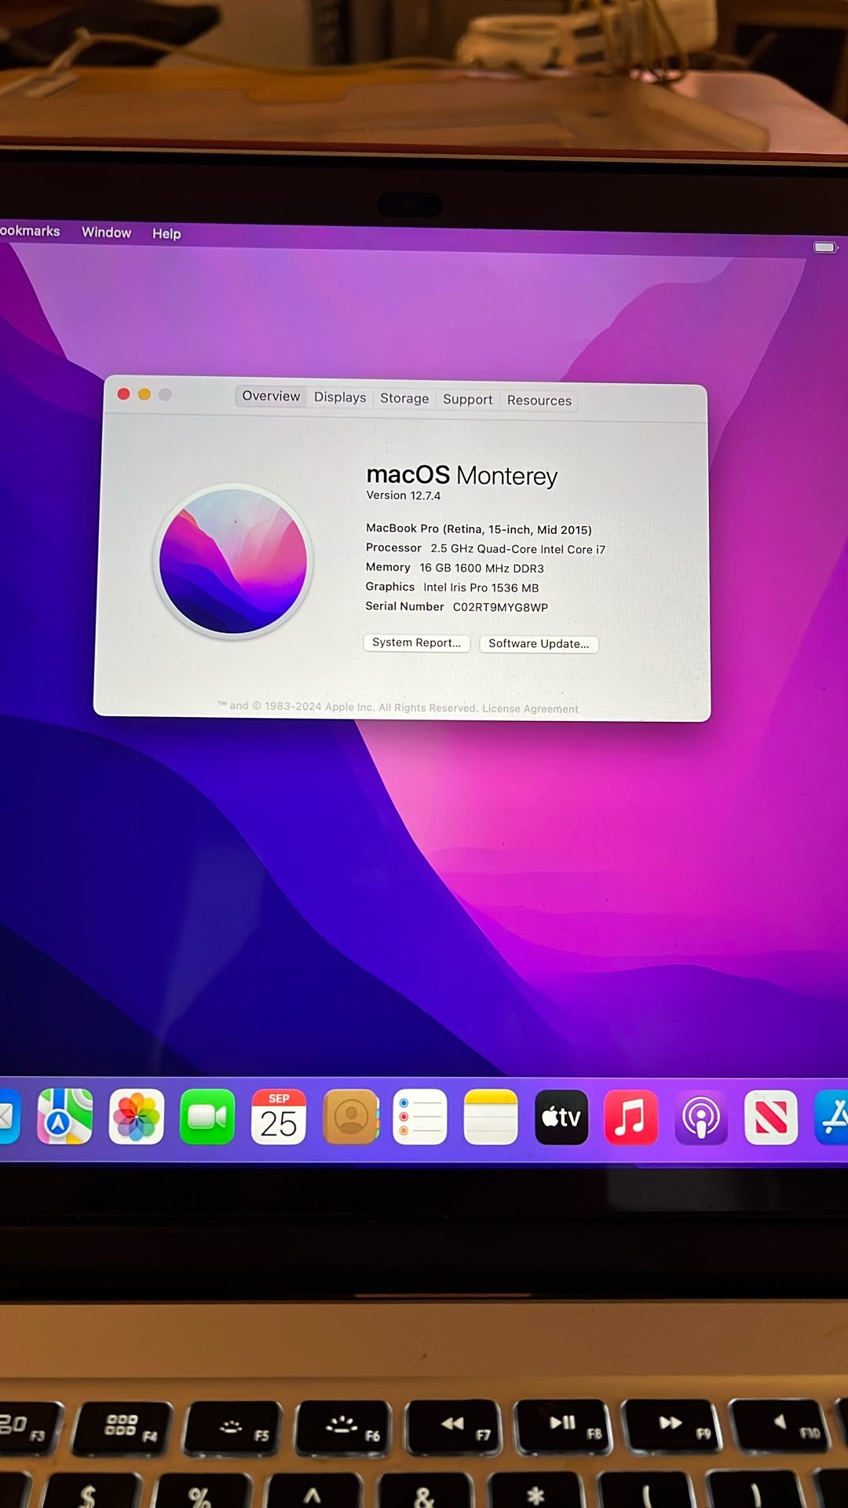848x1508 pixels.
Task: Click the System Report button
Action: click(417, 642)
